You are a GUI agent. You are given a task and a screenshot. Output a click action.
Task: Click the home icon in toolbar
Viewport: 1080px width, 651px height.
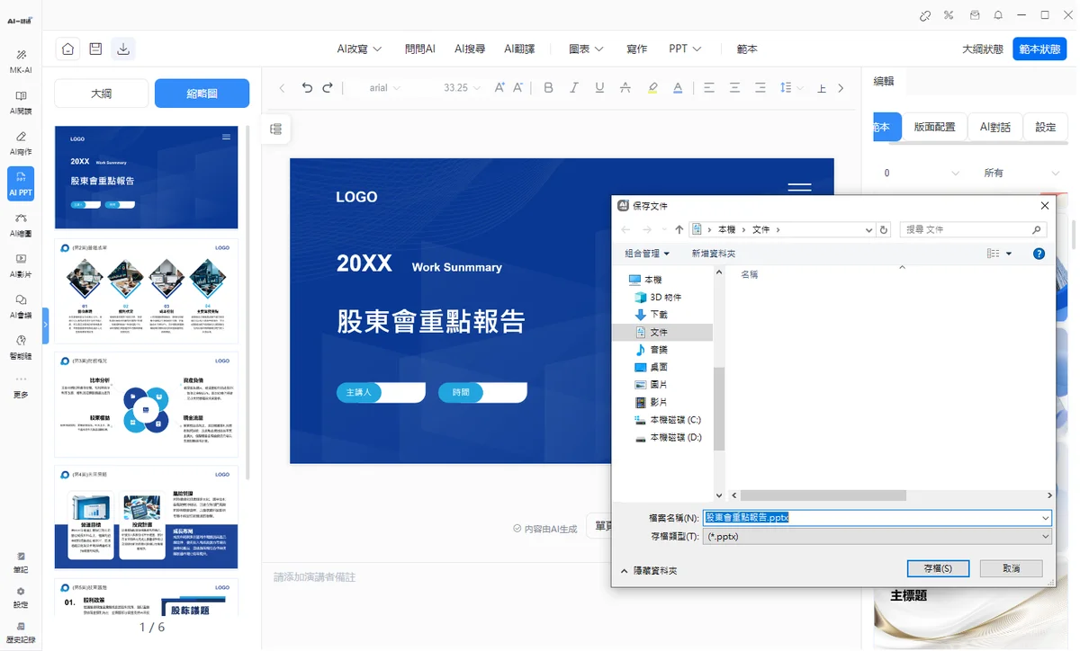pos(67,49)
